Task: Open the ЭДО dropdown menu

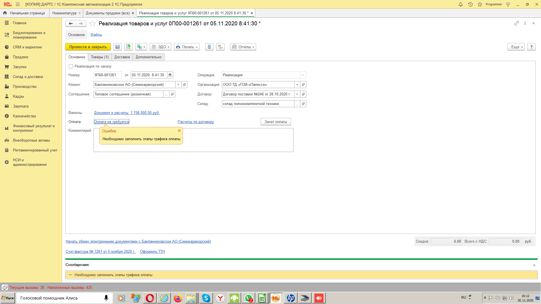Action: pyautogui.click(x=160, y=47)
